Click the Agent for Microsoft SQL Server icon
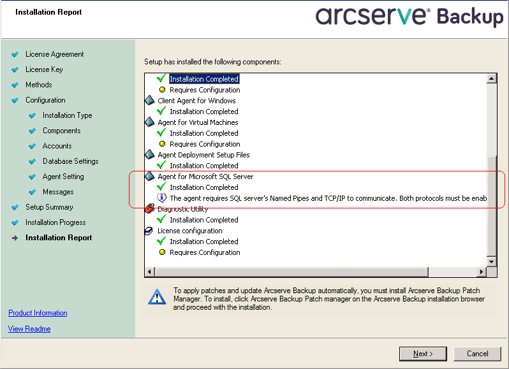The height and width of the screenshot is (369, 509). coord(150,176)
